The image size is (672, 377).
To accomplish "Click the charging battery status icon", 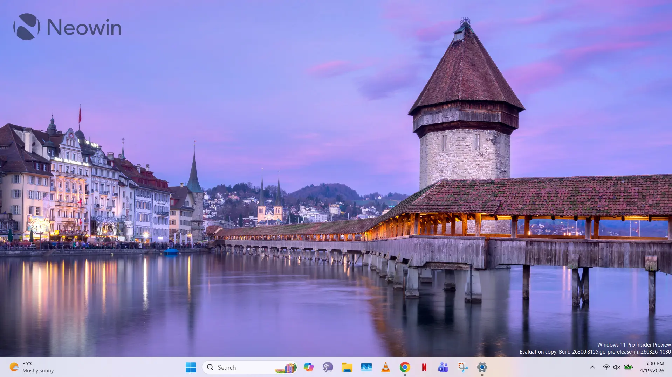I will [x=628, y=367].
